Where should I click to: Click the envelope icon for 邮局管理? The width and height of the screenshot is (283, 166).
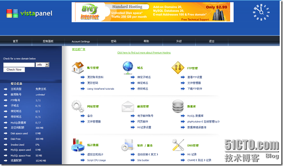tap(128, 106)
